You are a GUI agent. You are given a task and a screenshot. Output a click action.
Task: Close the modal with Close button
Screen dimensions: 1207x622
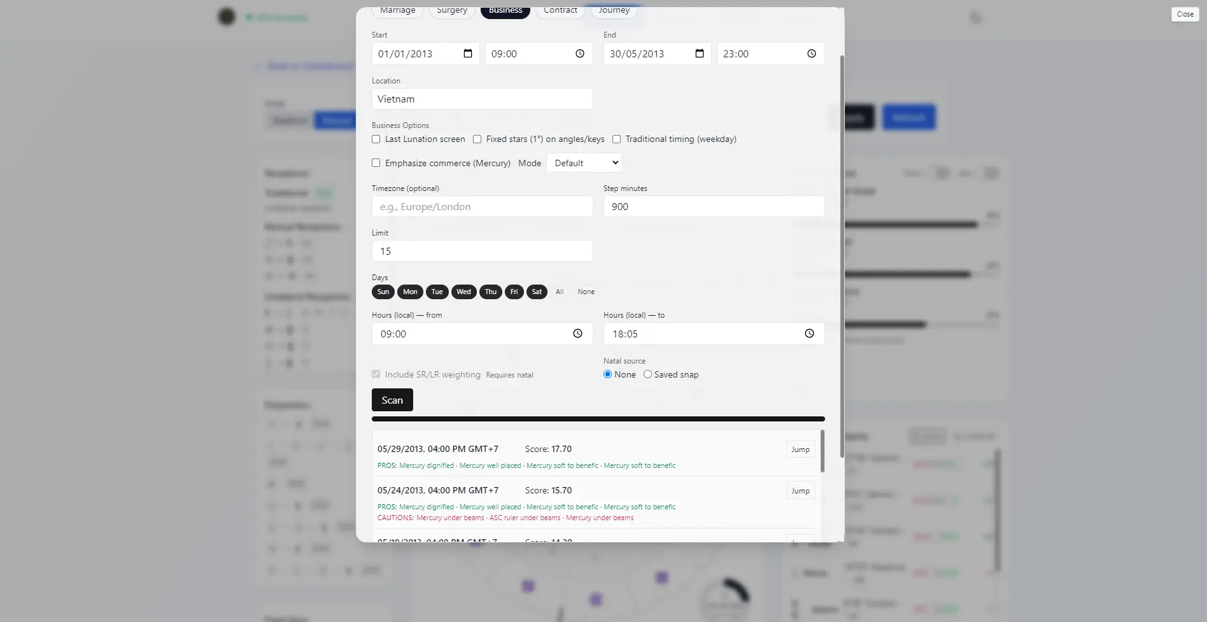pos(1185,14)
